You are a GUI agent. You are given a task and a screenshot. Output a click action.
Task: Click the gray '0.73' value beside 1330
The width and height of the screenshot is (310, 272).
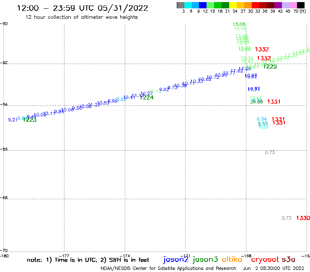(287, 218)
